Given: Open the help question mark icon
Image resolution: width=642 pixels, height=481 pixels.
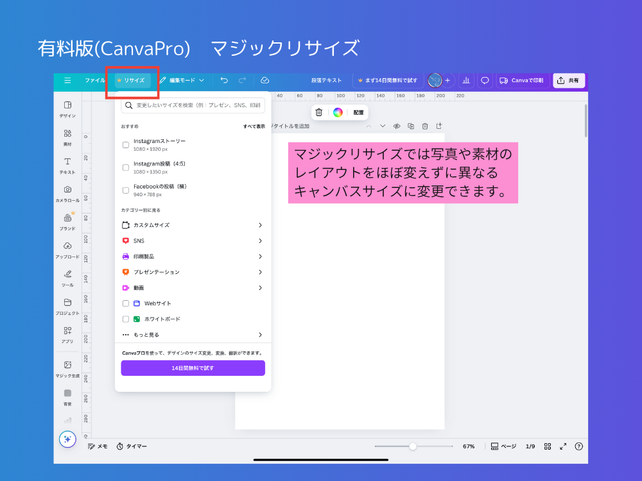Looking at the screenshot, I should (x=578, y=446).
